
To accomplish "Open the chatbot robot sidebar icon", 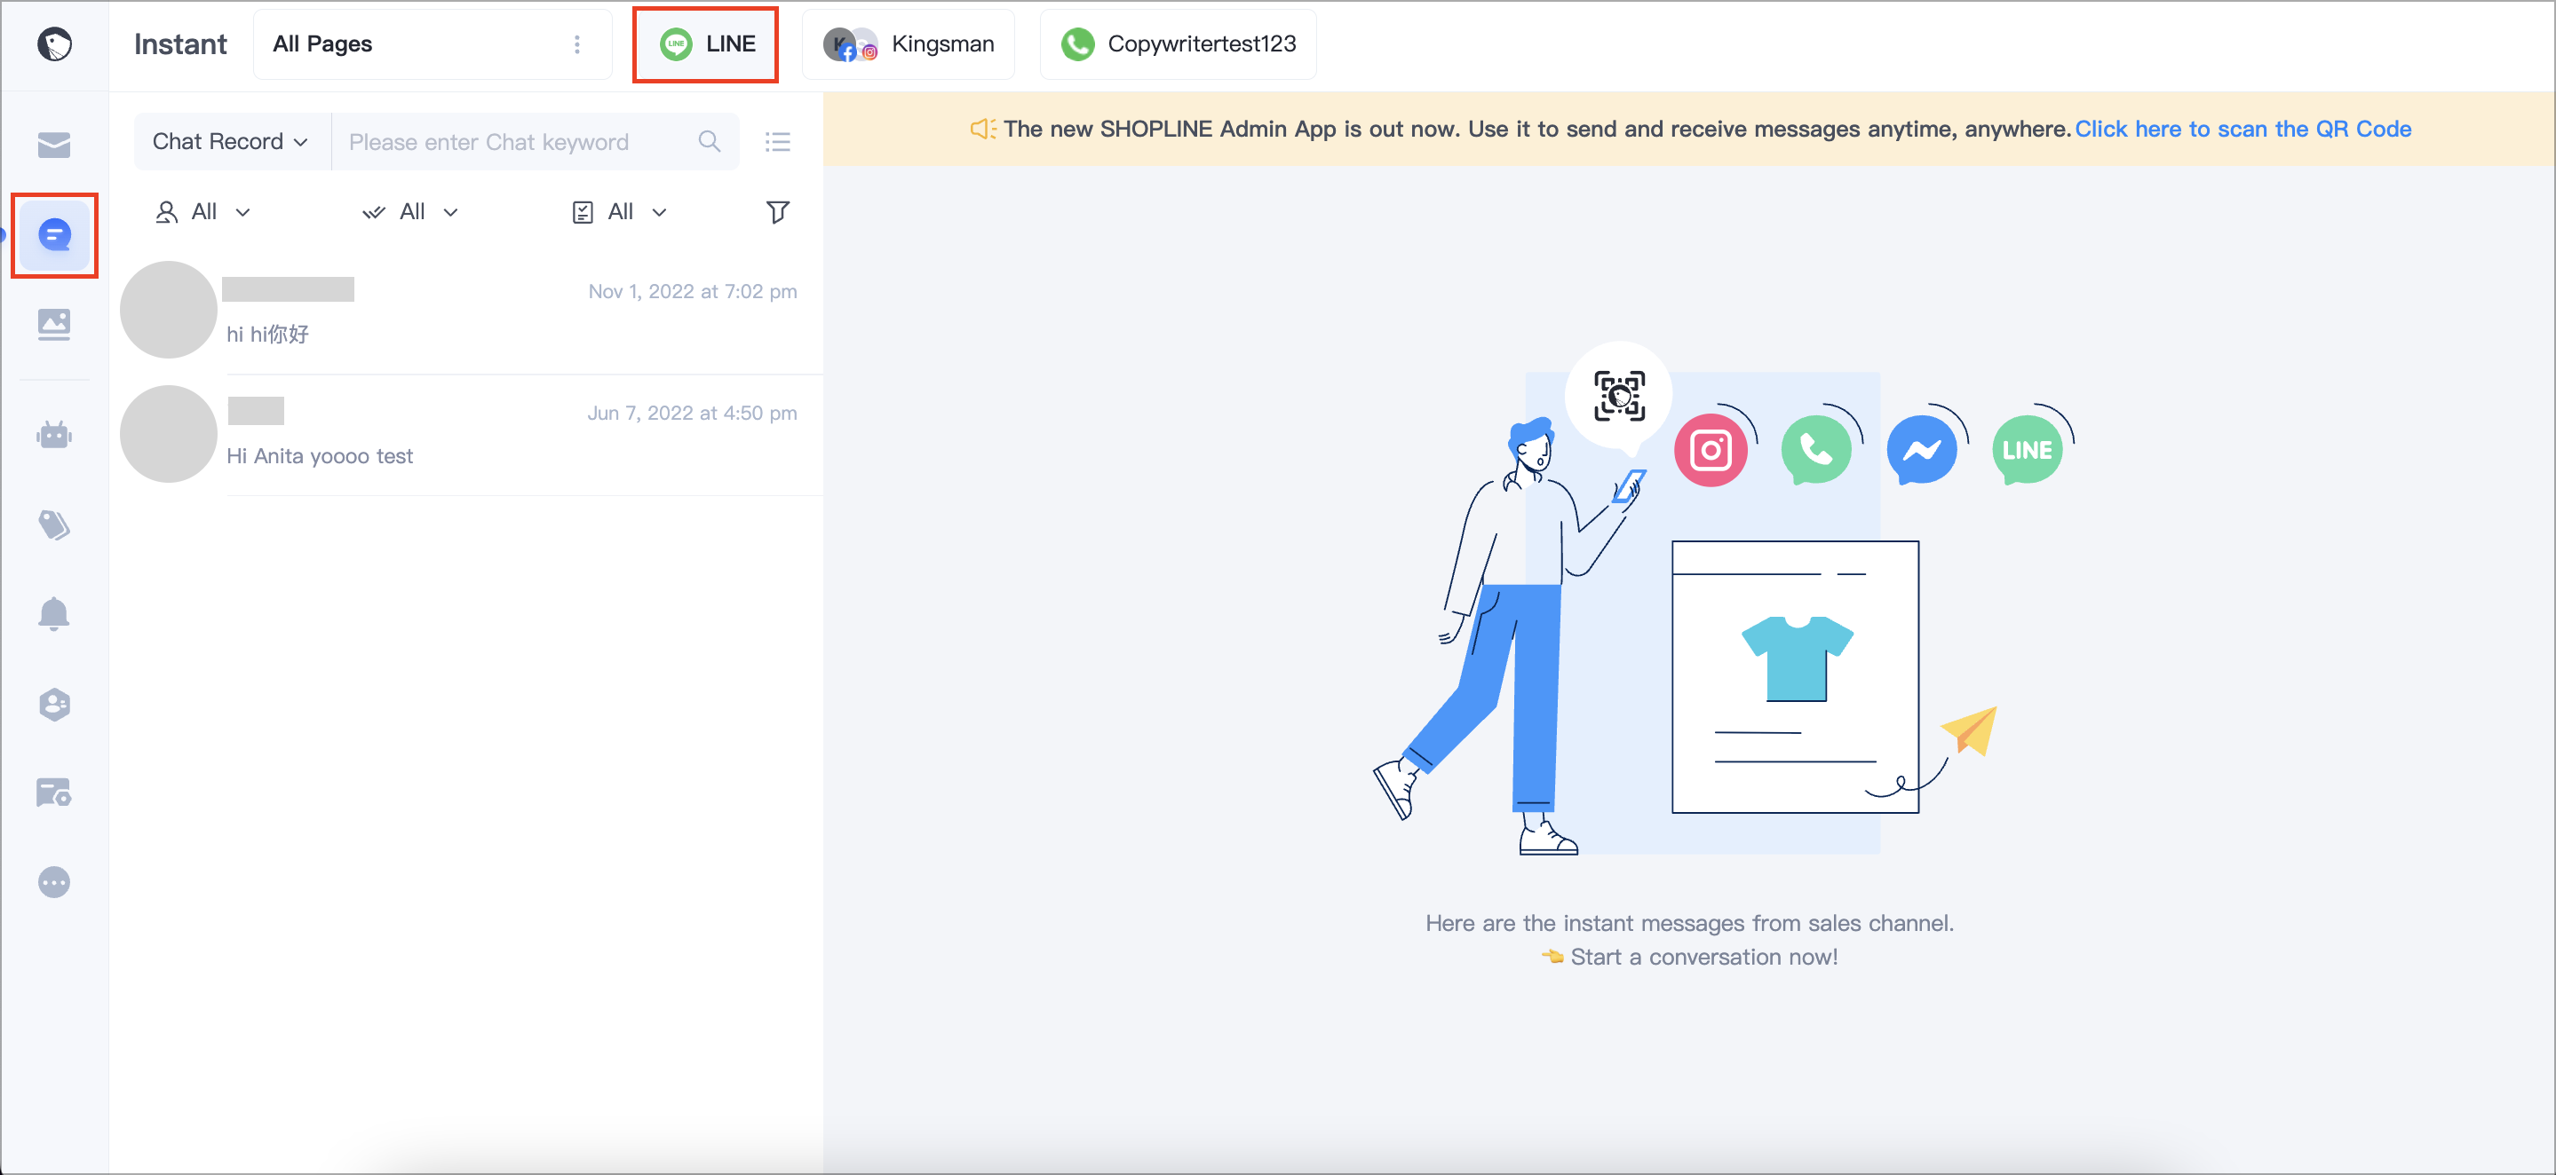I will point(54,434).
